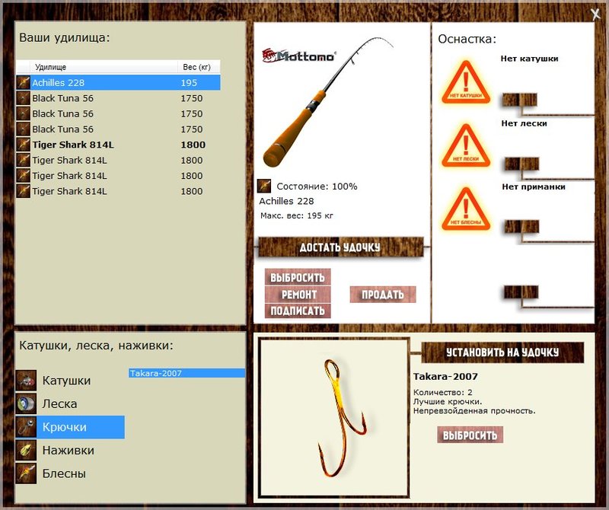This screenshot has height=510, width=609.
Task: Click the Леска line spool icon
Action: pyautogui.click(x=26, y=403)
